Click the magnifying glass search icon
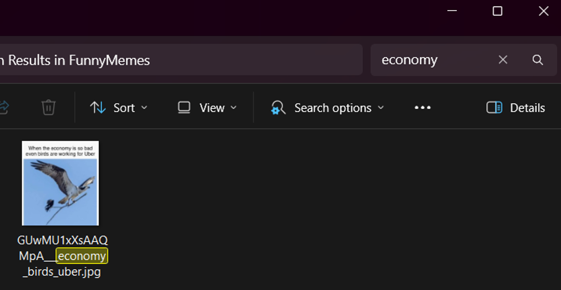This screenshot has width=561, height=290. click(x=538, y=60)
